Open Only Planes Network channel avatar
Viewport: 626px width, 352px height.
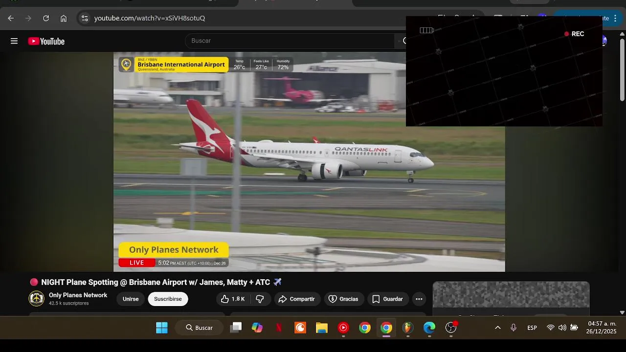37,298
